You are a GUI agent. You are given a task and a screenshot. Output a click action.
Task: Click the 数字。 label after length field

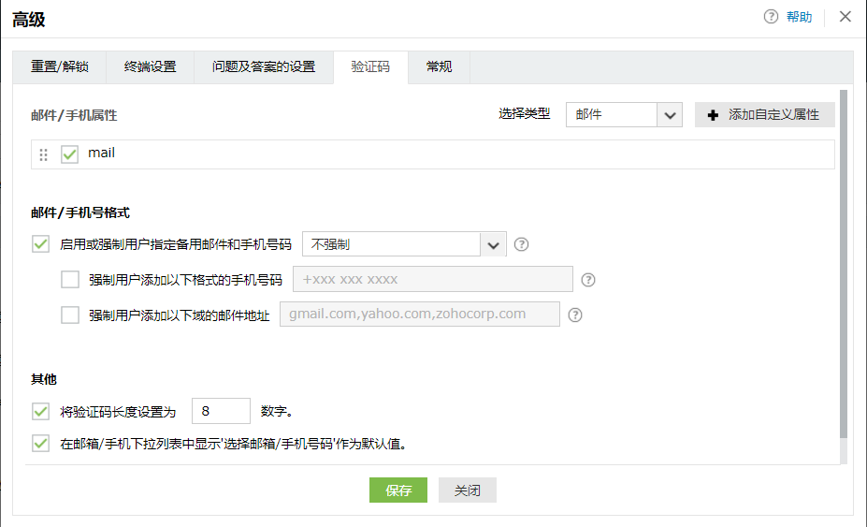click(277, 411)
